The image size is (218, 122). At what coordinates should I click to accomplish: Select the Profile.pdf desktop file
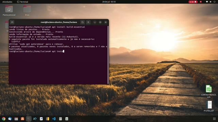click(209, 106)
